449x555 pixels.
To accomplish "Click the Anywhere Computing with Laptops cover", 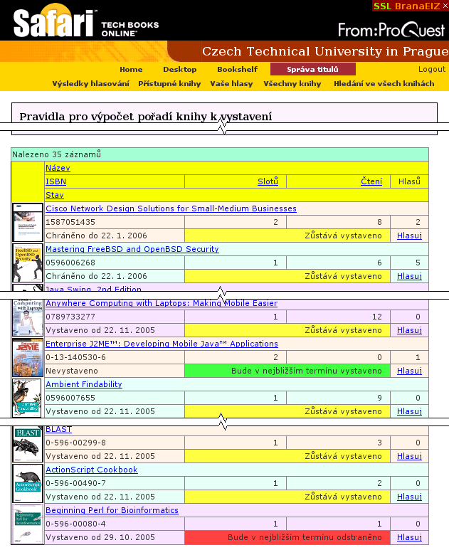I will coord(28,318).
